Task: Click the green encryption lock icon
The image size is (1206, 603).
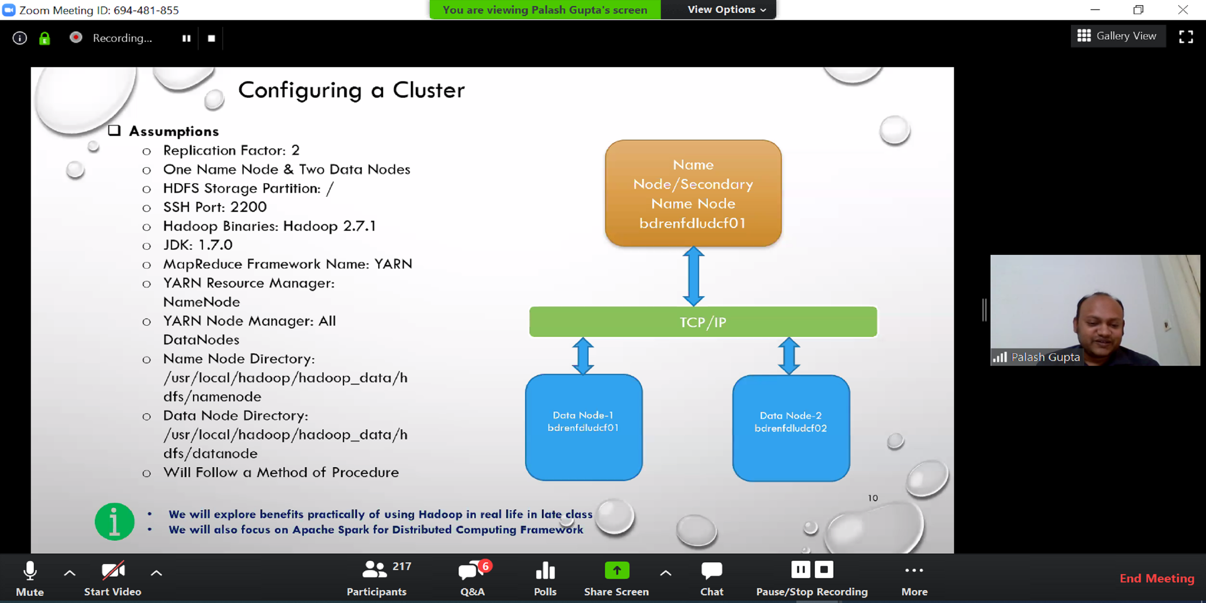Action: tap(45, 38)
